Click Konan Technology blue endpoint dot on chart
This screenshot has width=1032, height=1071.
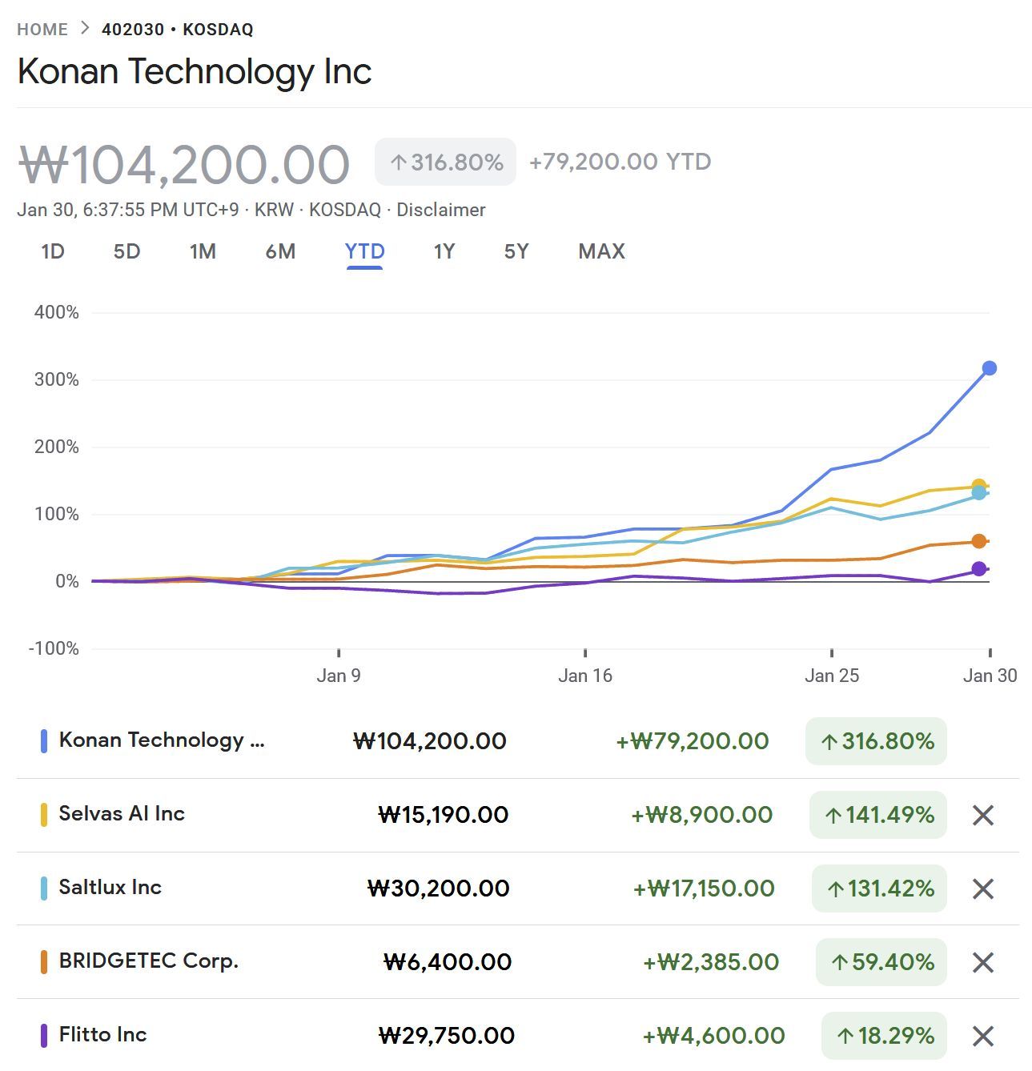(990, 368)
